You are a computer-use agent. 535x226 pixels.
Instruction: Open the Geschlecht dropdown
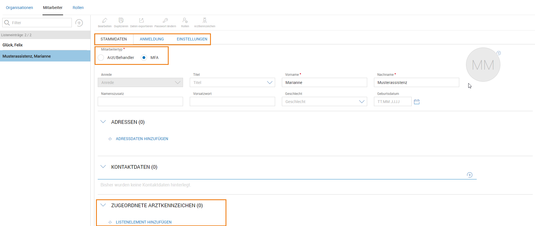click(x=324, y=102)
